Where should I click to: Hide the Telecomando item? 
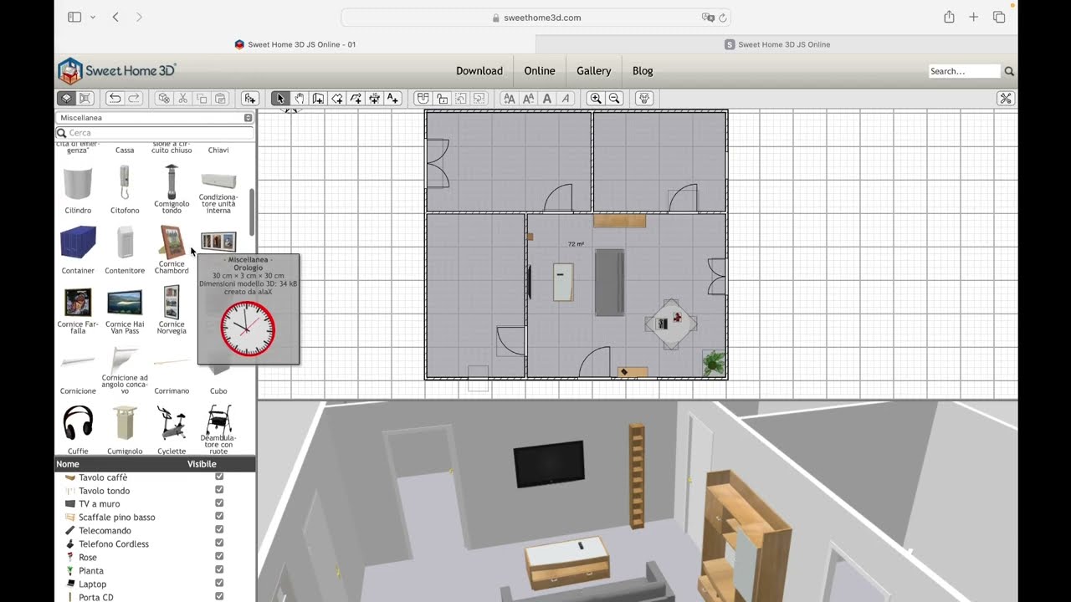219,530
